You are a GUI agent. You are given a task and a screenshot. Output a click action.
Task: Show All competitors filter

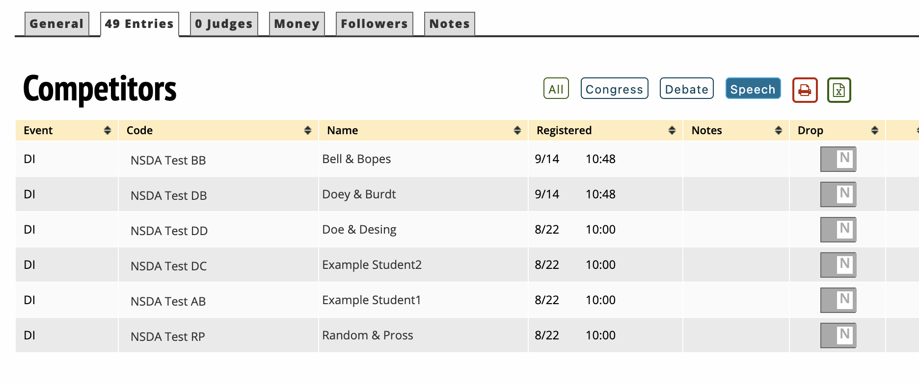pyautogui.click(x=556, y=89)
